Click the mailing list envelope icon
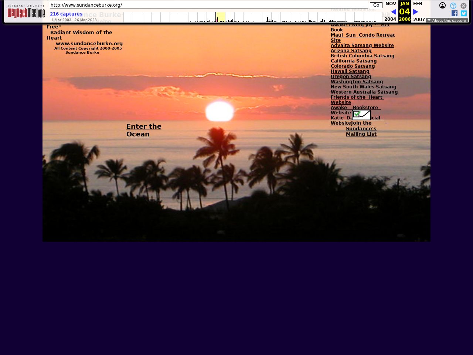 [361, 115]
